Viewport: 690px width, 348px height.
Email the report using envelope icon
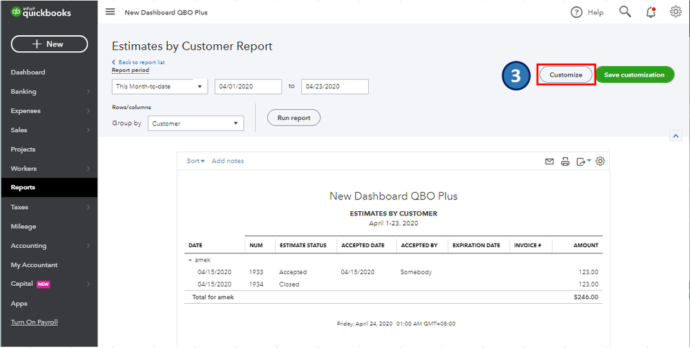click(549, 162)
